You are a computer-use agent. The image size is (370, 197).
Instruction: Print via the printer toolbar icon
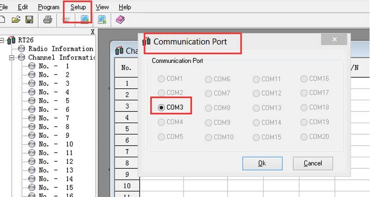pyautogui.click(x=48, y=19)
